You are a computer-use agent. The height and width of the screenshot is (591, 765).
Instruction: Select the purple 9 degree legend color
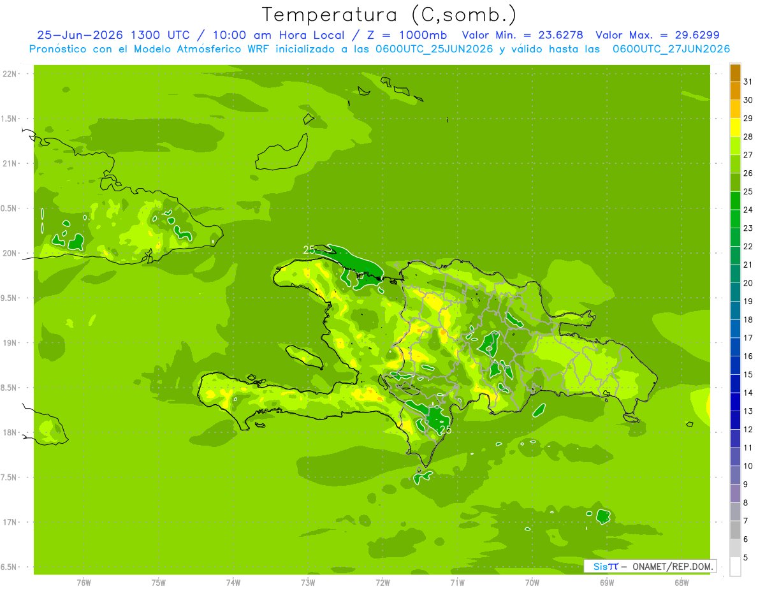(x=735, y=475)
